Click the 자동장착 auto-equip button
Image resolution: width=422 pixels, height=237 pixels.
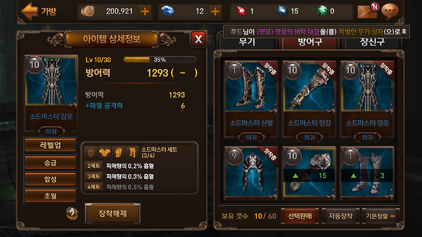click(341, 216)
